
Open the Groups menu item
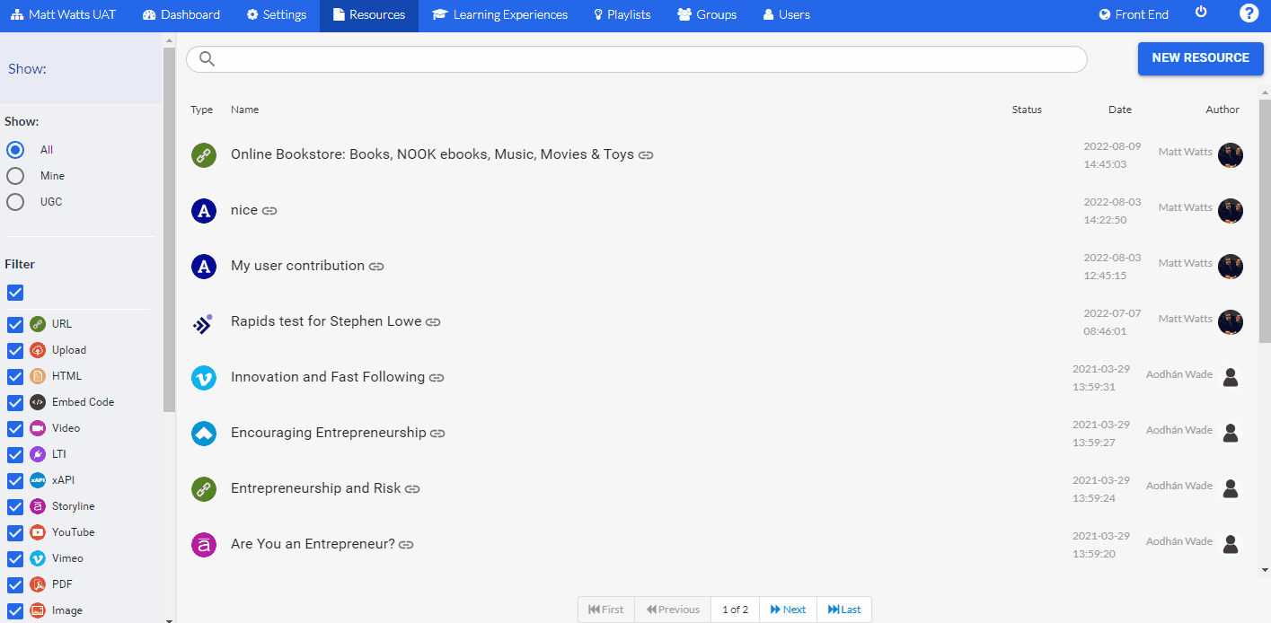point(707,14)
